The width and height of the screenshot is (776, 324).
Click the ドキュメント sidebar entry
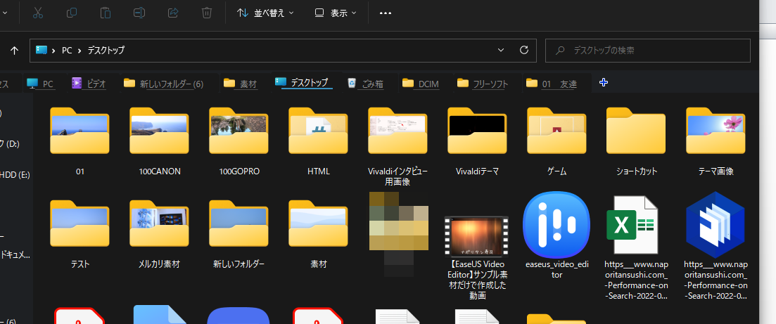point(15,255)
